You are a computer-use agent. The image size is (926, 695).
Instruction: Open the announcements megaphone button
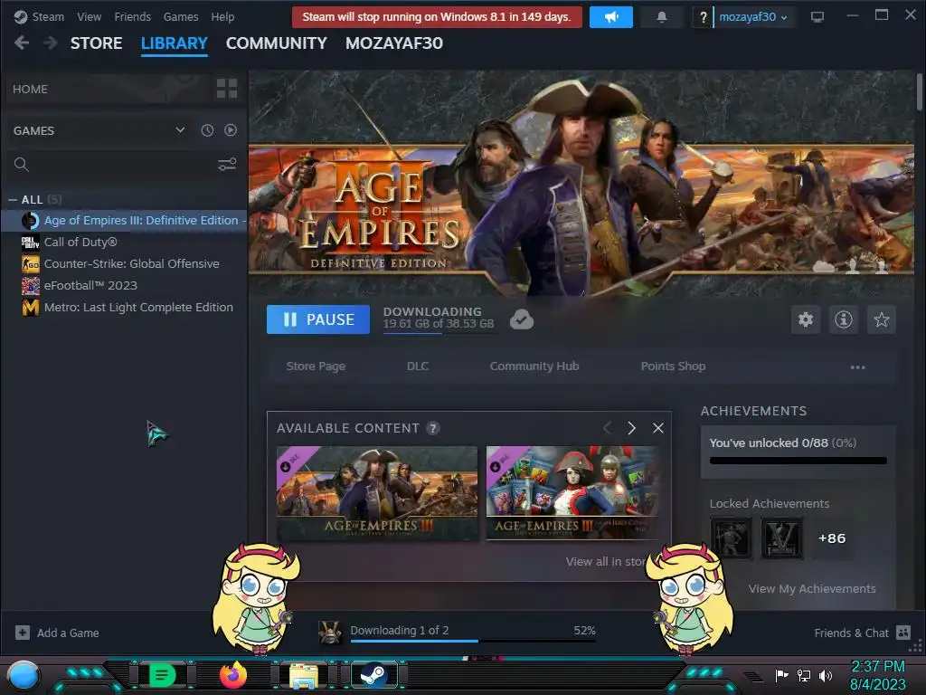(611, 17)
